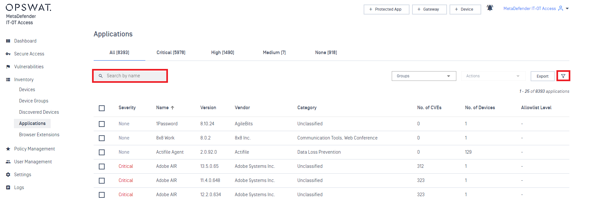Check the Actifile Agent row checkbox

[102, 152]
